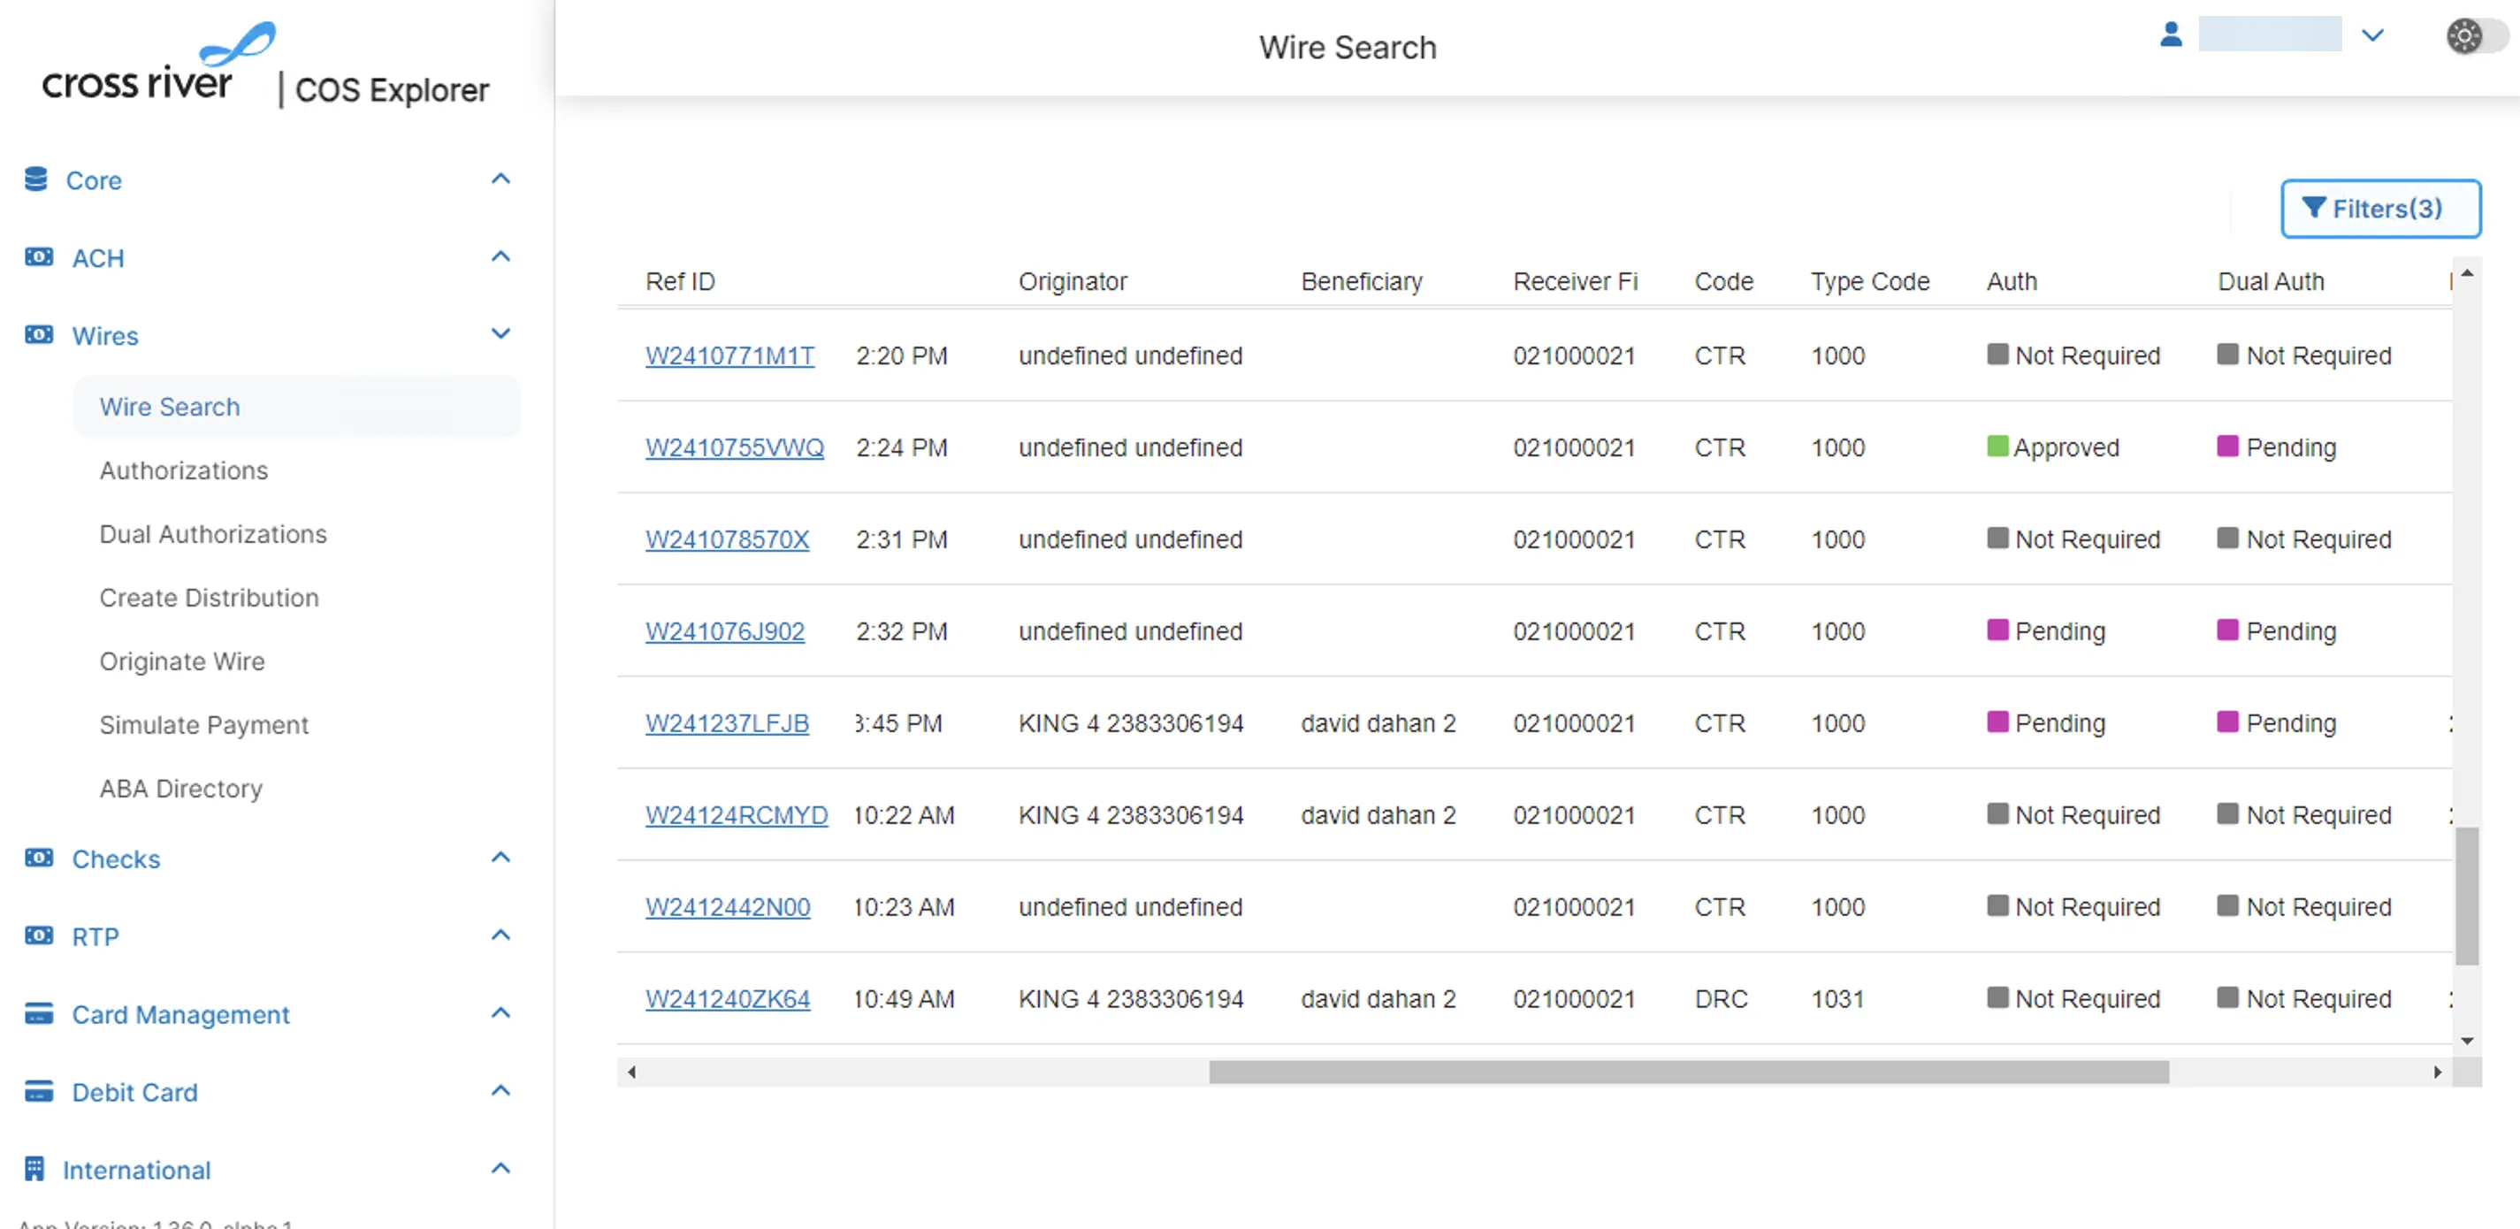Expand the ACH section chevron
This screenshot has height=1229, width=2520.
coord(500,256)
